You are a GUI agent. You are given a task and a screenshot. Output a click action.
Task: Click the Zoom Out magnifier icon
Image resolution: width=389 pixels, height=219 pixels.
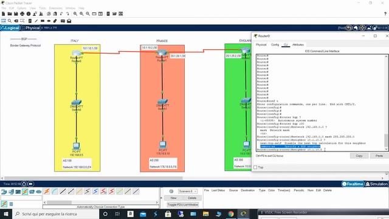click(x=88, y=14)
